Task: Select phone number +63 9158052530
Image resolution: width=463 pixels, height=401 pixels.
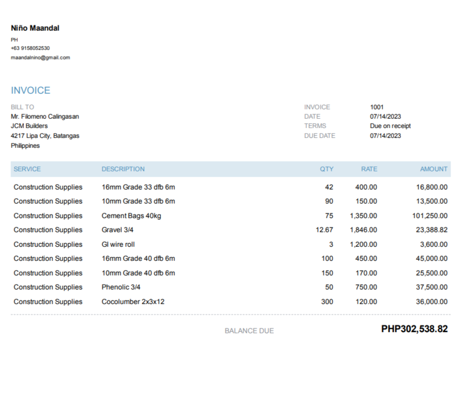Action: [x=30, y=48]
